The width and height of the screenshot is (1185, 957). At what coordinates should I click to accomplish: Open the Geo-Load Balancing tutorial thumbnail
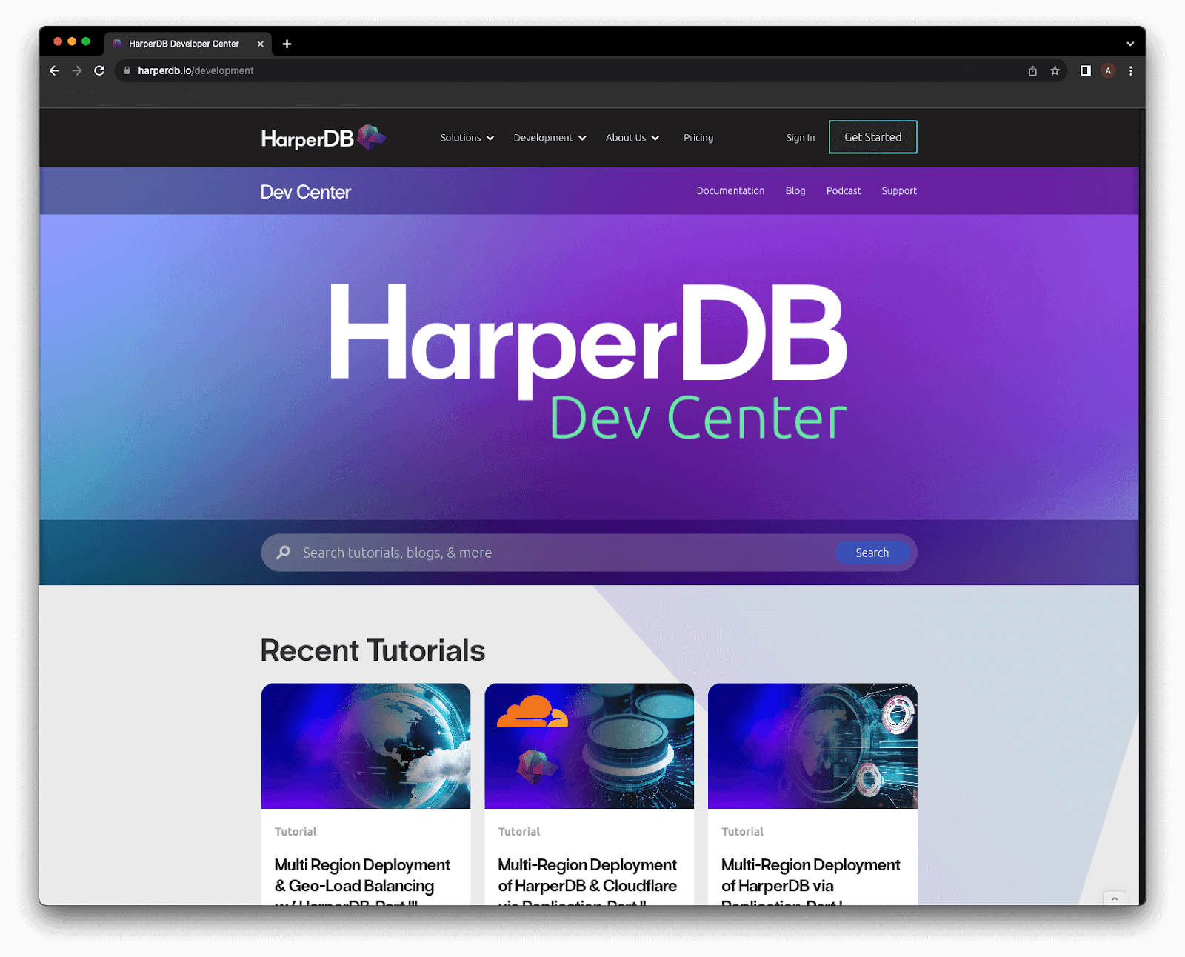point(366,746)
